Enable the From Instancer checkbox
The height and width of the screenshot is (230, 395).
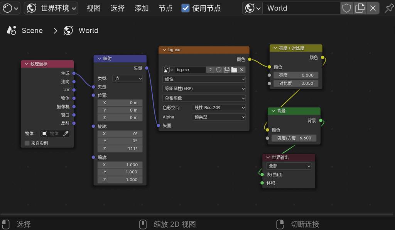[x=27, y=143]
